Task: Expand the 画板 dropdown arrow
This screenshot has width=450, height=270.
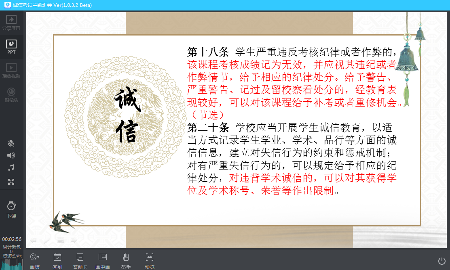Action: point(38,257)
